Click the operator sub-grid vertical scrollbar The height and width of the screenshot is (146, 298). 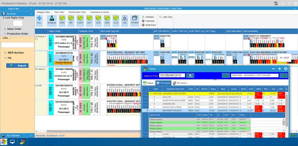coord(284,123)
